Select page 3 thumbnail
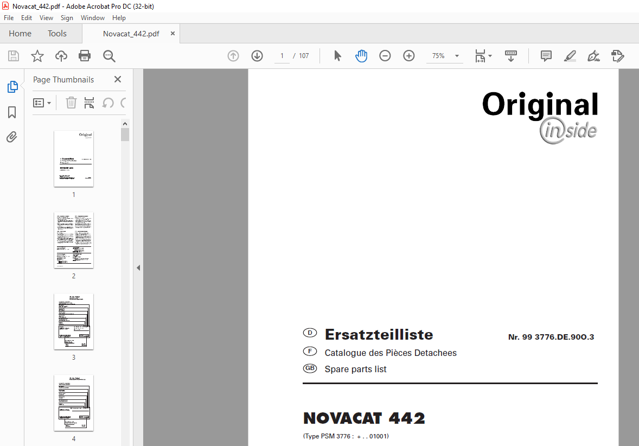The image size is (639, 446). pyautogui.click(x=74, y=322)
